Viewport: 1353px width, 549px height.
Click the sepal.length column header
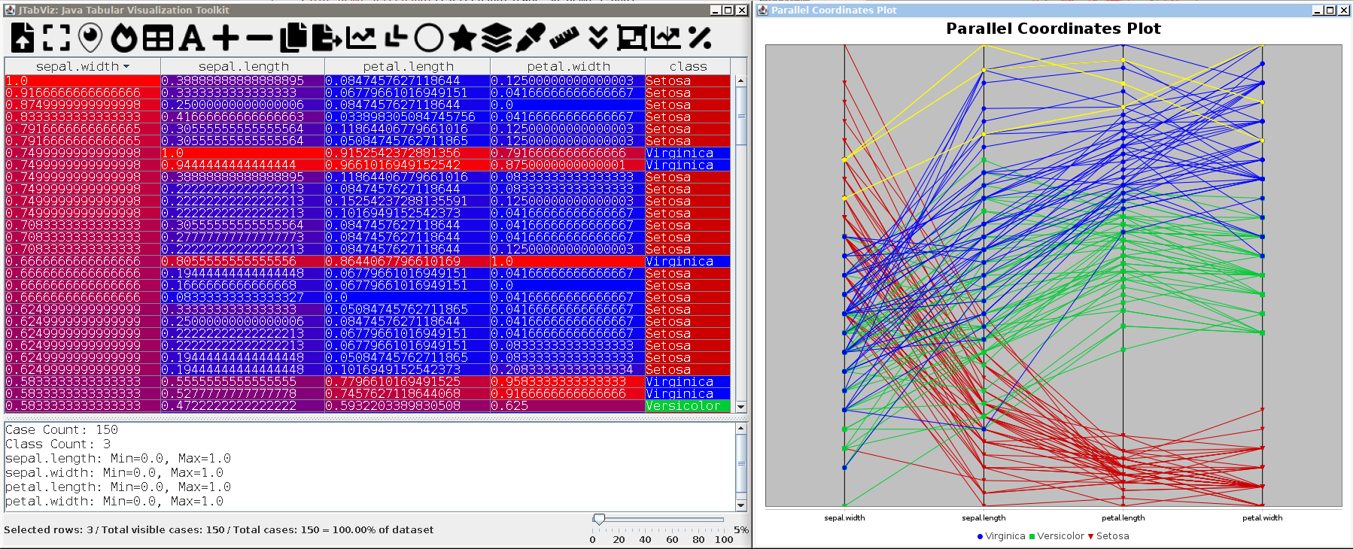(243, 66)
